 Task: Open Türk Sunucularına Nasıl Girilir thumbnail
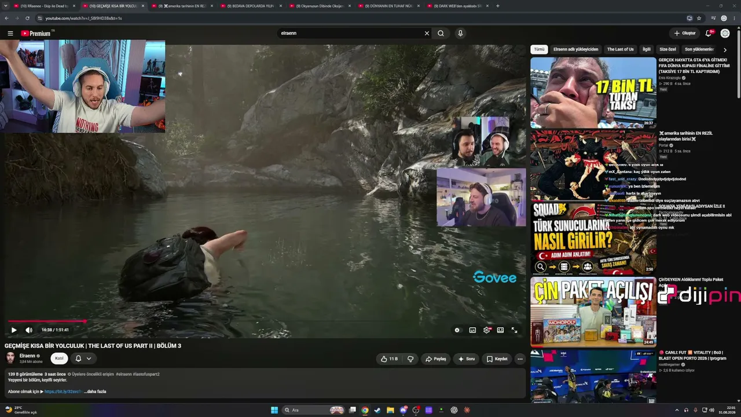click(x=593, y=239)
